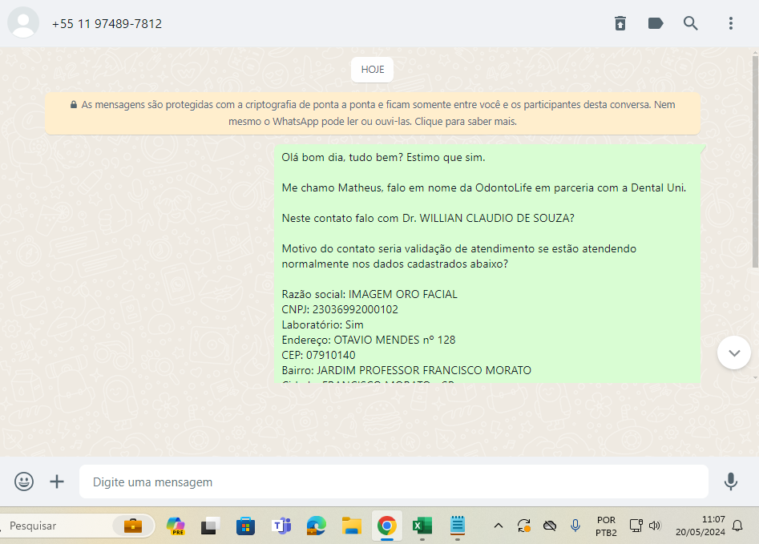The height and width of the screenshot is (544, 759).
Task: Open the contact profile avatar
Action: tap(23, 22)
